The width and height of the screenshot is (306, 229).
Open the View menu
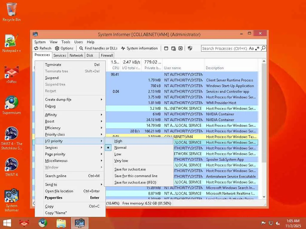tap(53, 42)
